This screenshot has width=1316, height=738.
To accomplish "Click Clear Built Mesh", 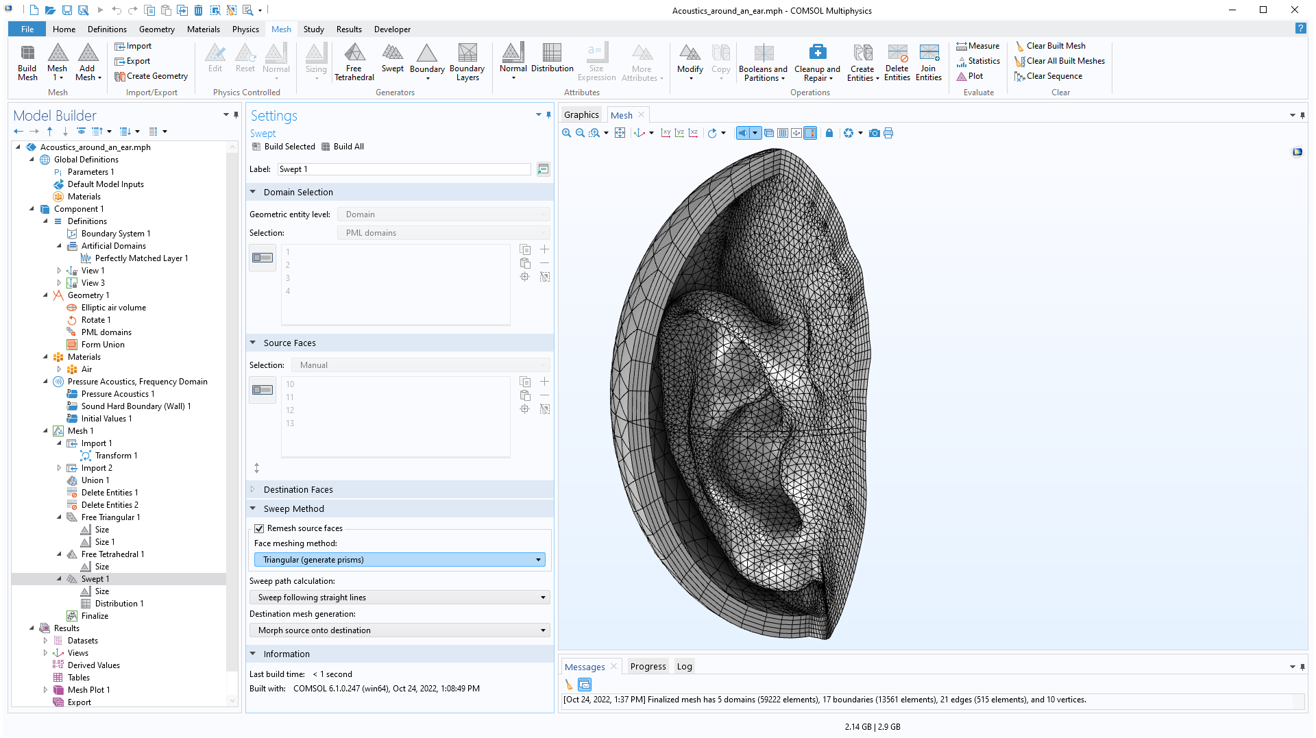I will (1050, 46).
